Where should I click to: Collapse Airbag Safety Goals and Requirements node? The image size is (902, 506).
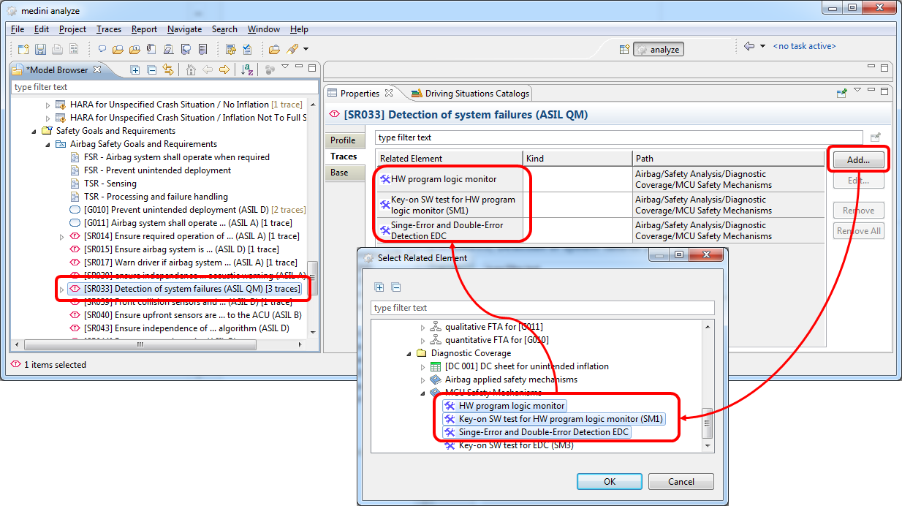tap(48, 144)
